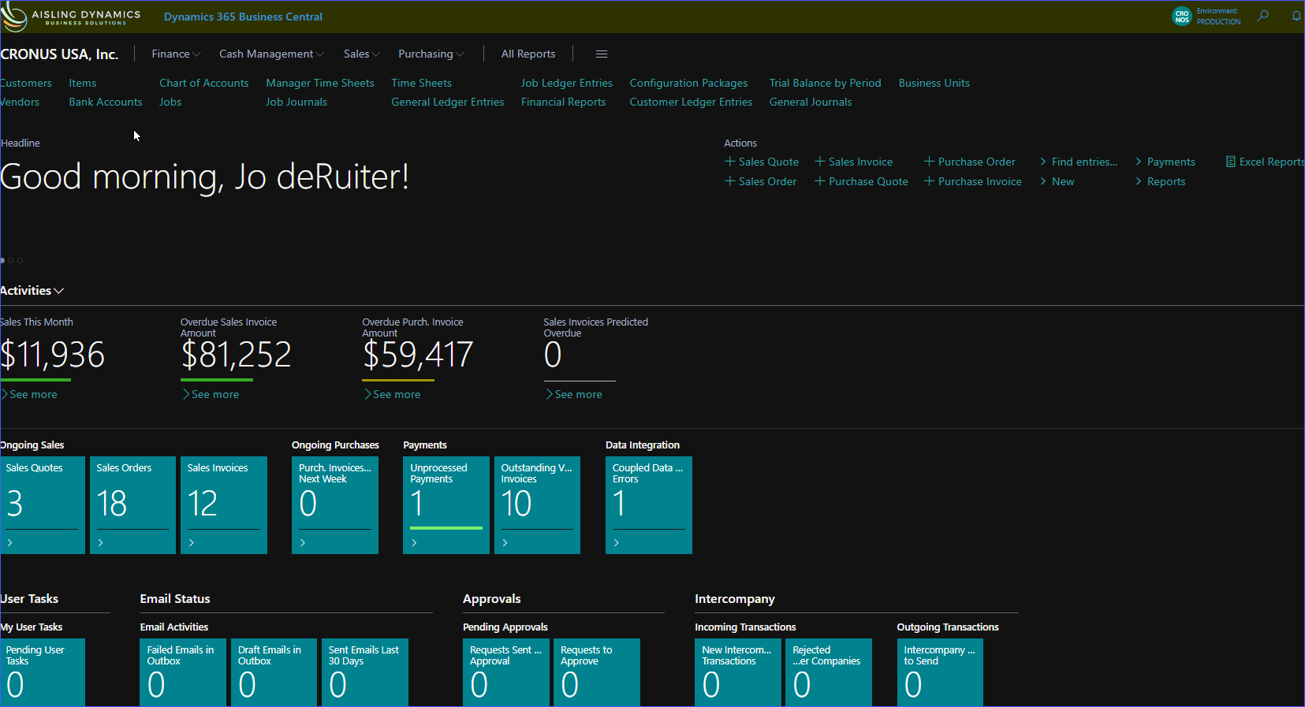Open the Coupled Data Errors tile
Image resolution: width=1305 pixels, height=707 pixels.
(x=649, y=505)
